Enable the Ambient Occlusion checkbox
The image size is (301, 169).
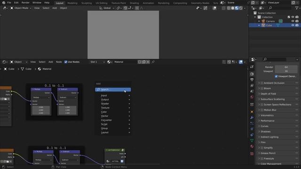(262, 83)
